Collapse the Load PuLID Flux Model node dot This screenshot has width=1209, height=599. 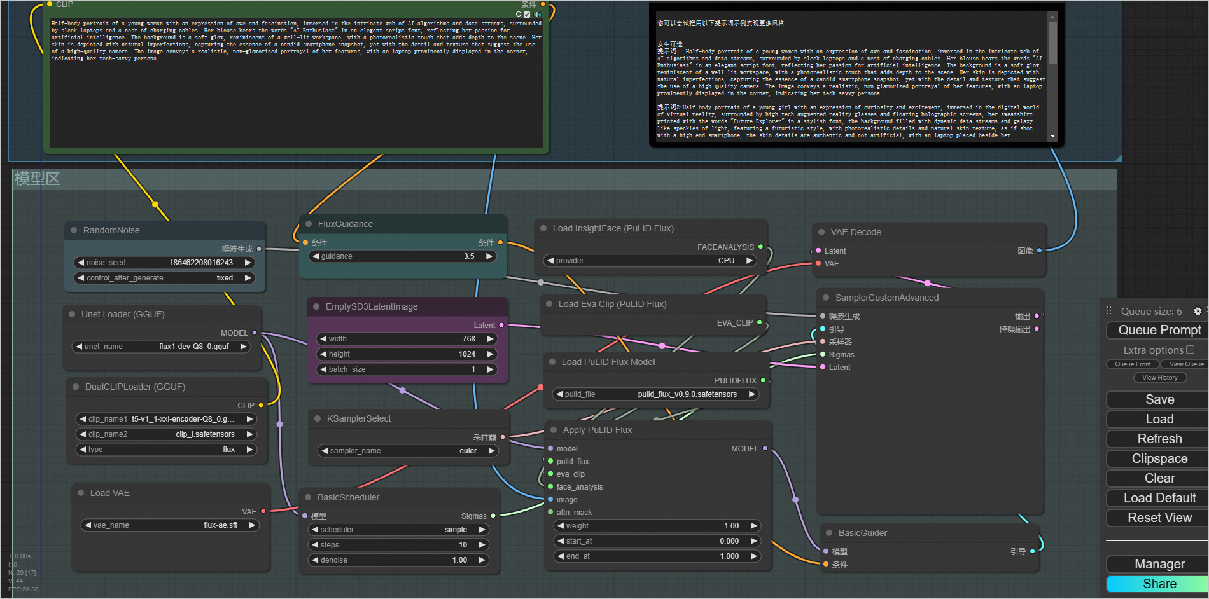point(552,362)
